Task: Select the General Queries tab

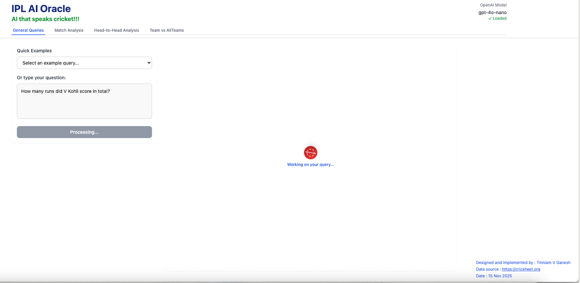Action: [x=28, y=30]
